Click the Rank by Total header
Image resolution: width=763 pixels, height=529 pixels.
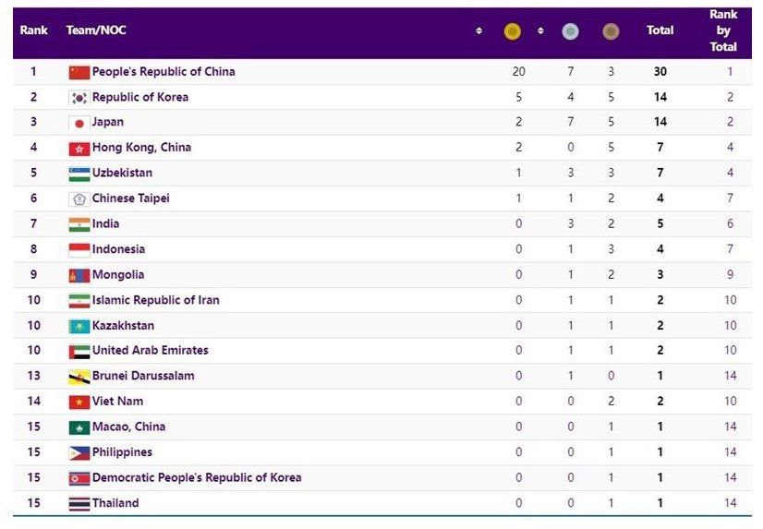pos(723,30)
